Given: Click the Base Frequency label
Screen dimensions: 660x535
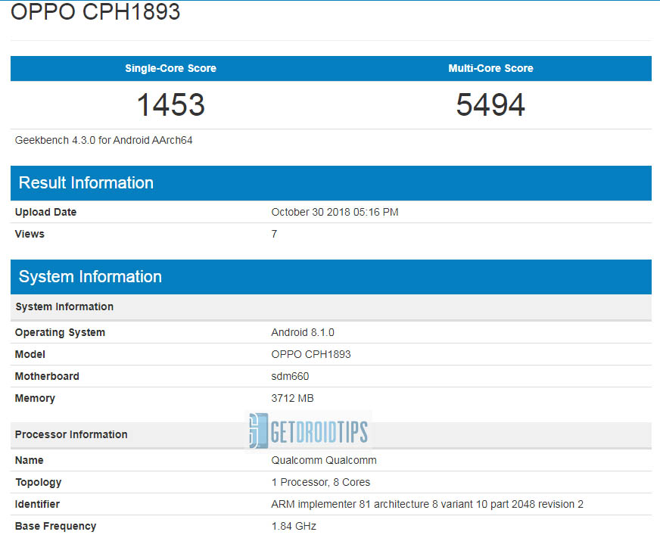Looking at the screenshot, I should coord(55,526).
